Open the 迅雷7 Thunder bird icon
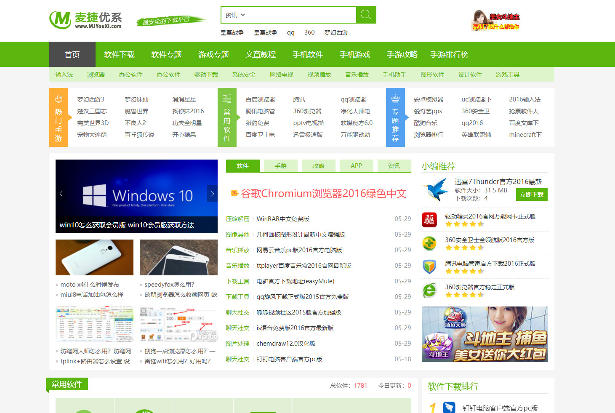The height and width of the screenshot is (413, 615). click(435, 189)
